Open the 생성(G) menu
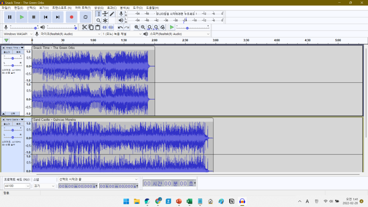This screenshot has width=368, height=207. pyautogui.click(x=99, y=8)
